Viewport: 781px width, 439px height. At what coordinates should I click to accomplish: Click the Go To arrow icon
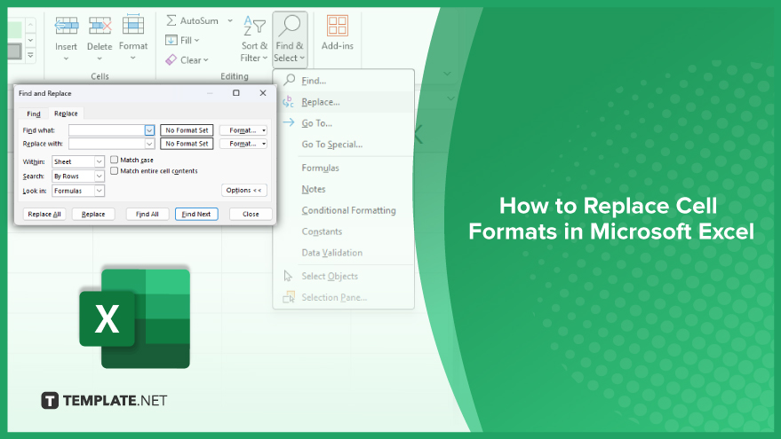289,122
